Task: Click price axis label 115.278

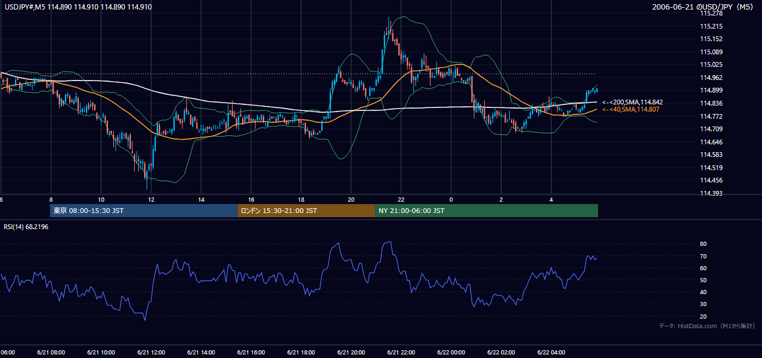Action: [711, 13]
